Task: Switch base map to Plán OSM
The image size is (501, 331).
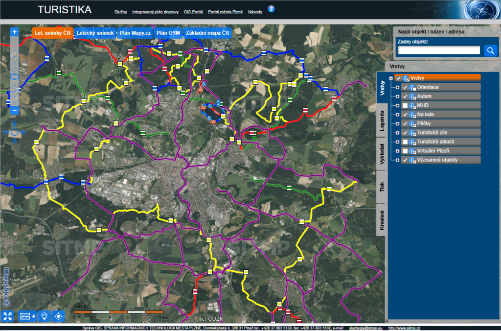Action: click(x=168, y=33)
